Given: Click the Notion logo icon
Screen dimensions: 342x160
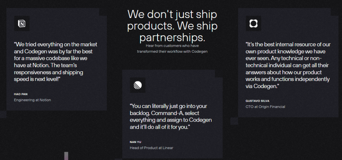Looking at the screenshot, I should coord(22,23).
